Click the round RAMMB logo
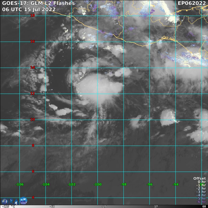Viewport: 208px width, 208px height. click(23, 201)
